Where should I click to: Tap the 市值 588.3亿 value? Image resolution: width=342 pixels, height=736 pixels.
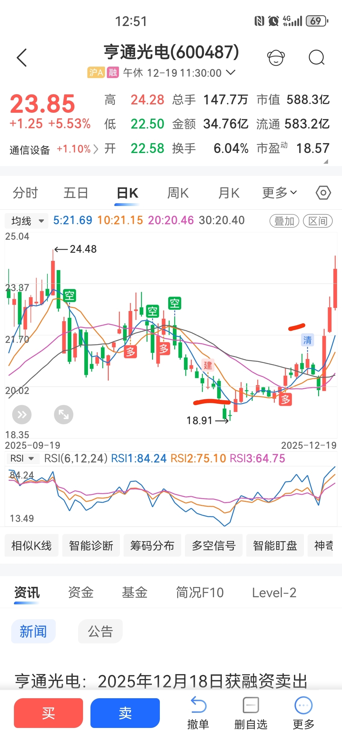pyautogui.click(x=308, y=100)
